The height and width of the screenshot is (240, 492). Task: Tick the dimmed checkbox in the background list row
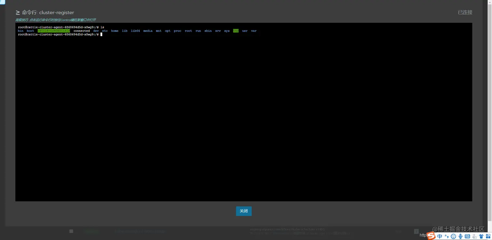click(x=71, y=231)
